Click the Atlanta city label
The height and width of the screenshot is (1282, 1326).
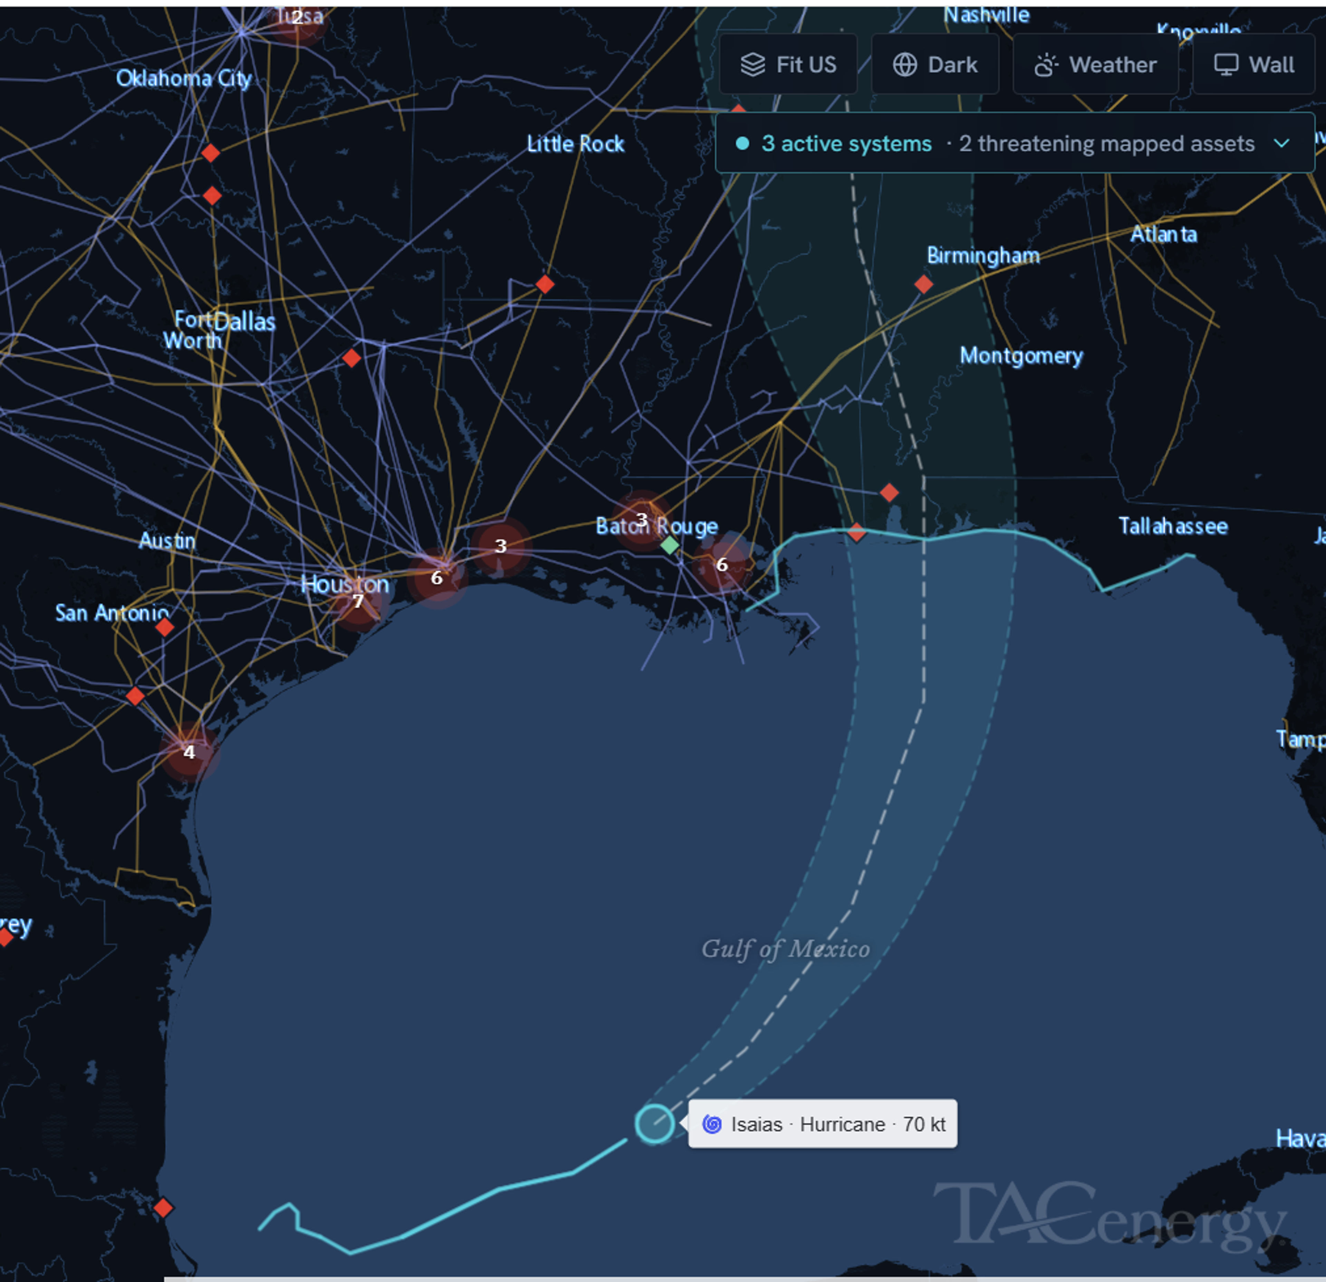[1164, 234]
